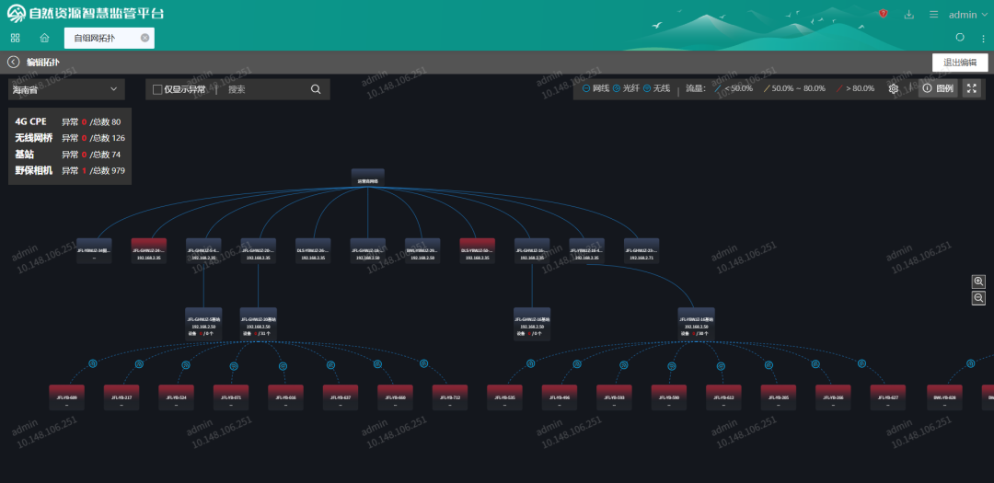Click the search magnifier icon
This screenshot has width=994, height=483.
316,89
